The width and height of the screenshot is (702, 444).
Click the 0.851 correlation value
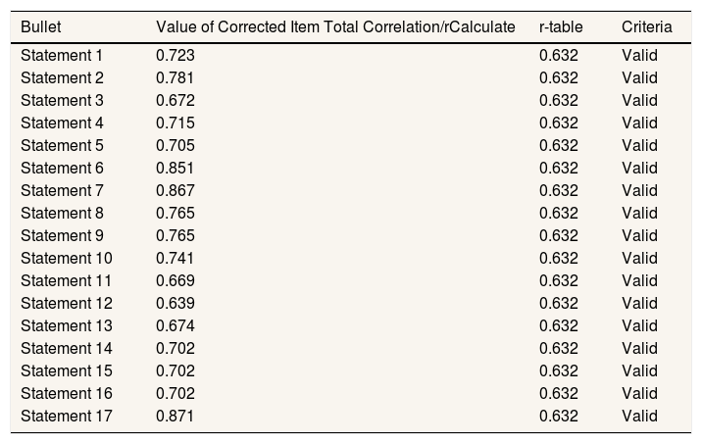coord(175,168)
